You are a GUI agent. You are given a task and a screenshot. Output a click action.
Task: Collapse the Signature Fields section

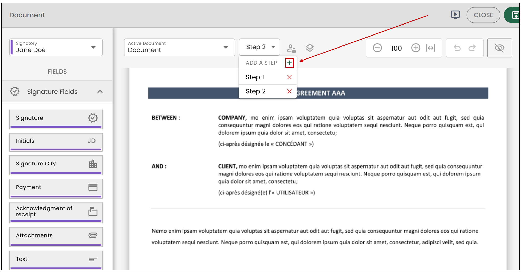click(x=100, y=92)
